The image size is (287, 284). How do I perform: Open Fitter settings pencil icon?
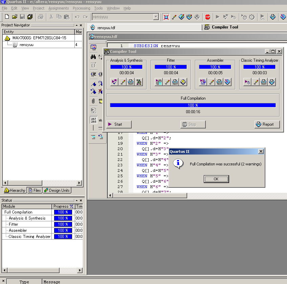(167, 82)
